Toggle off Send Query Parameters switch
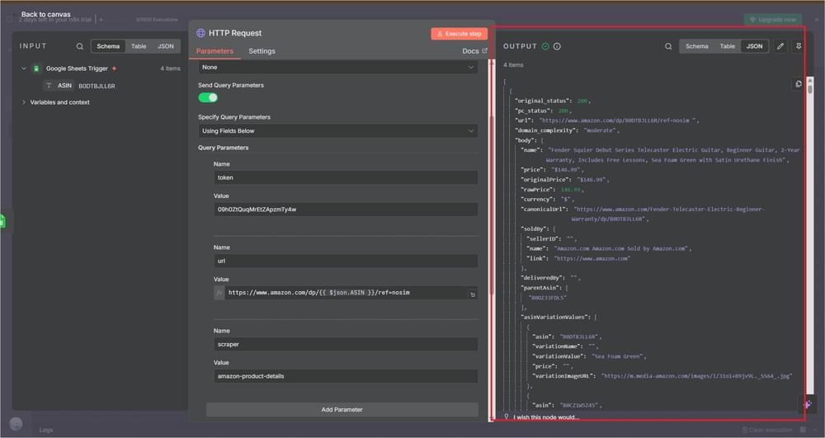 point(208,97)
